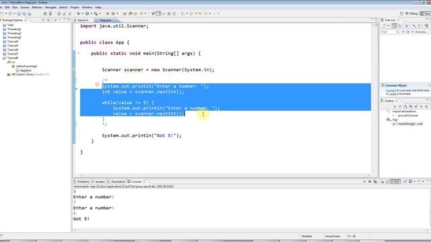
Task: Open the Run button dropdown arrow
Action: 92,13
